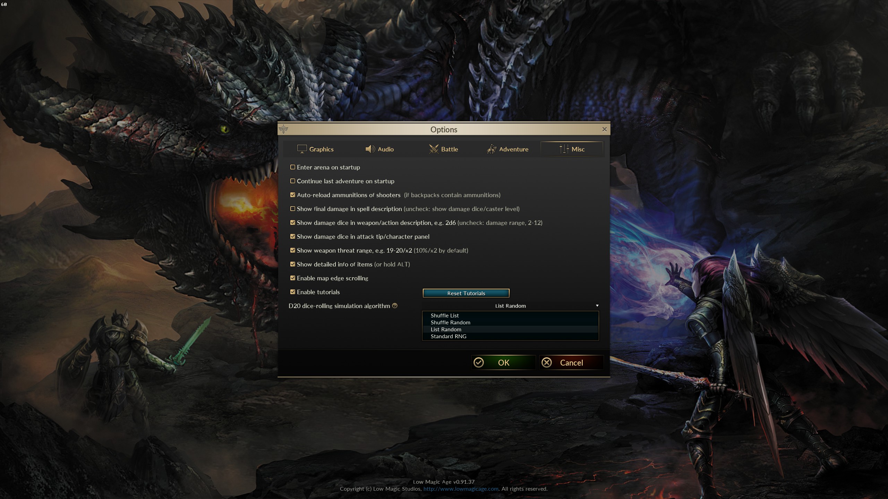Enable Enter arena on startup checkbox

coord(293,167)
